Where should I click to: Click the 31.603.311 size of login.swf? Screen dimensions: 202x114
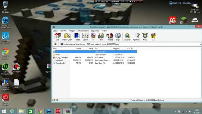pyautogui.click(x=77, y=60)
